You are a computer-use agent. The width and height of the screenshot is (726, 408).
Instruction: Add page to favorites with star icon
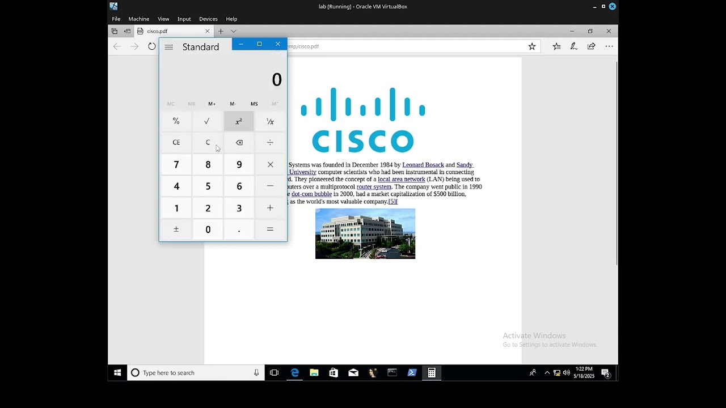tap(532, 46)
